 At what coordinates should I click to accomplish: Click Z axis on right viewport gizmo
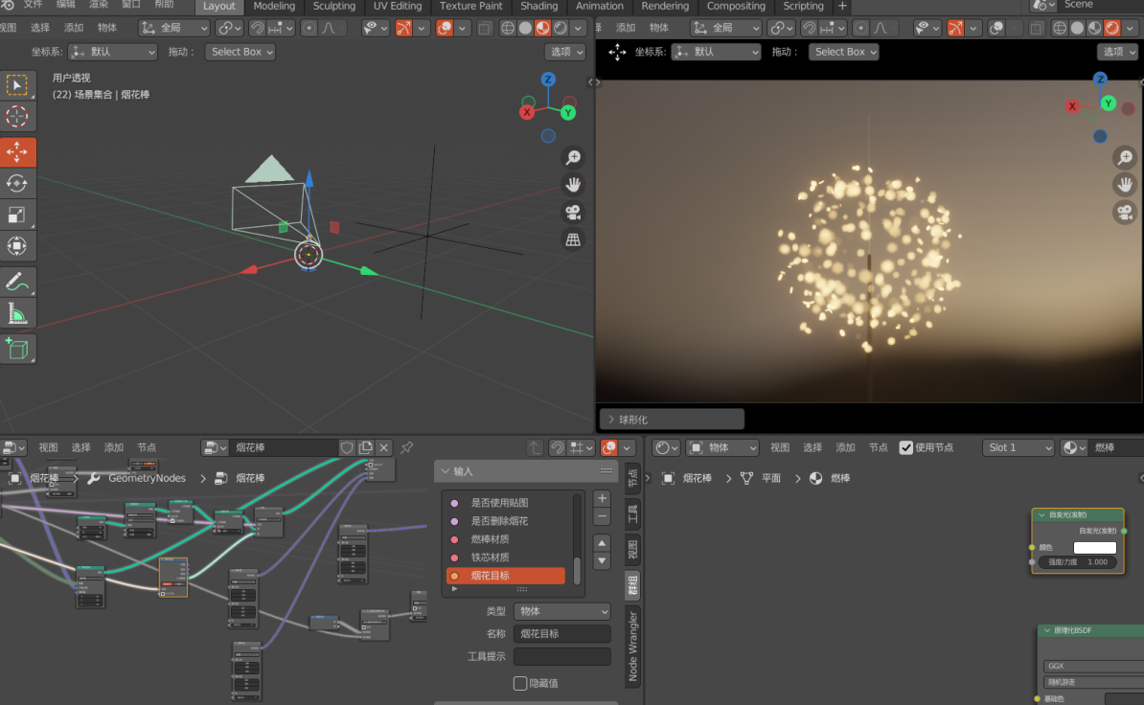[x=1100, y=79]
